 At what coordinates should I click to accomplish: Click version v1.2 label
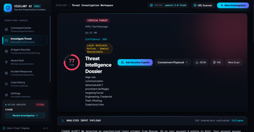click(45, 128)
